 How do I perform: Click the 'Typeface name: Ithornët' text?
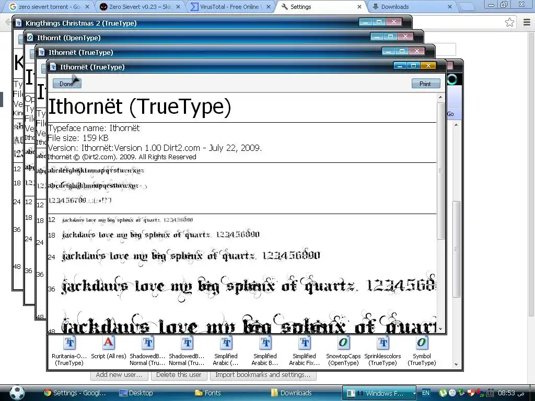coord(94,128)
